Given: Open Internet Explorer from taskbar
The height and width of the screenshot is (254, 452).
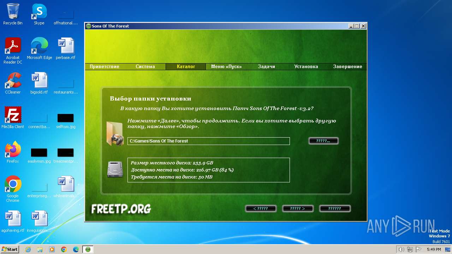Looking at the screenshot, I should (x=28, y=249).
